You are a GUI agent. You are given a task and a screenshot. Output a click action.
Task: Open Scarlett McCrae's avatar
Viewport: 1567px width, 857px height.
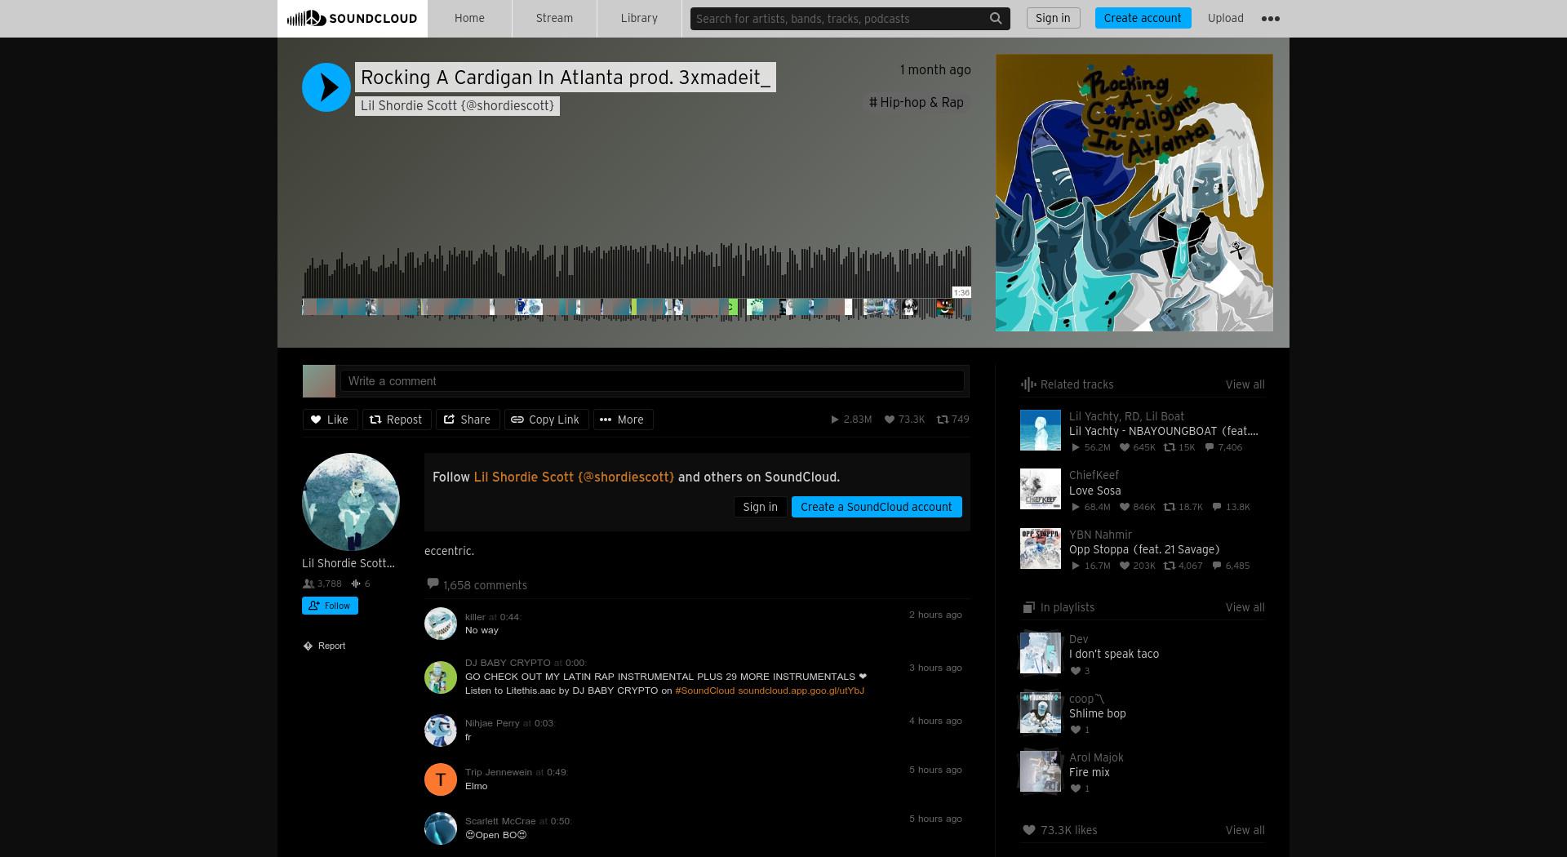coord(441,828)
